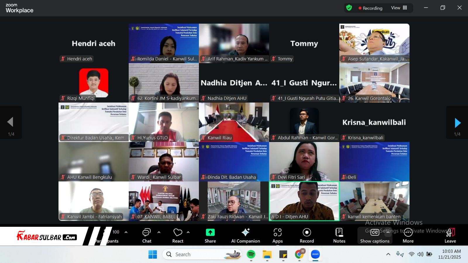468x263 pixels.
Task: Open the View layout menu
Action: [399, 8]
